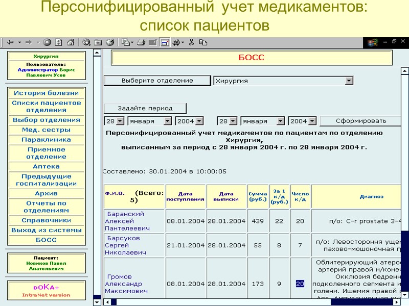Open the encoding icon dropdown arrow

coord(183,42)
